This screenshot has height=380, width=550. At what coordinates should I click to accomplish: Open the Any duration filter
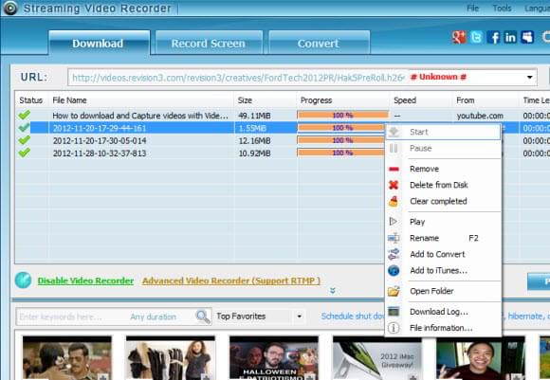coord(154,317)
